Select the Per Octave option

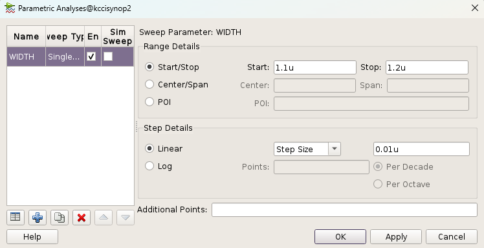pyautogui.click(x=378, y=184)
